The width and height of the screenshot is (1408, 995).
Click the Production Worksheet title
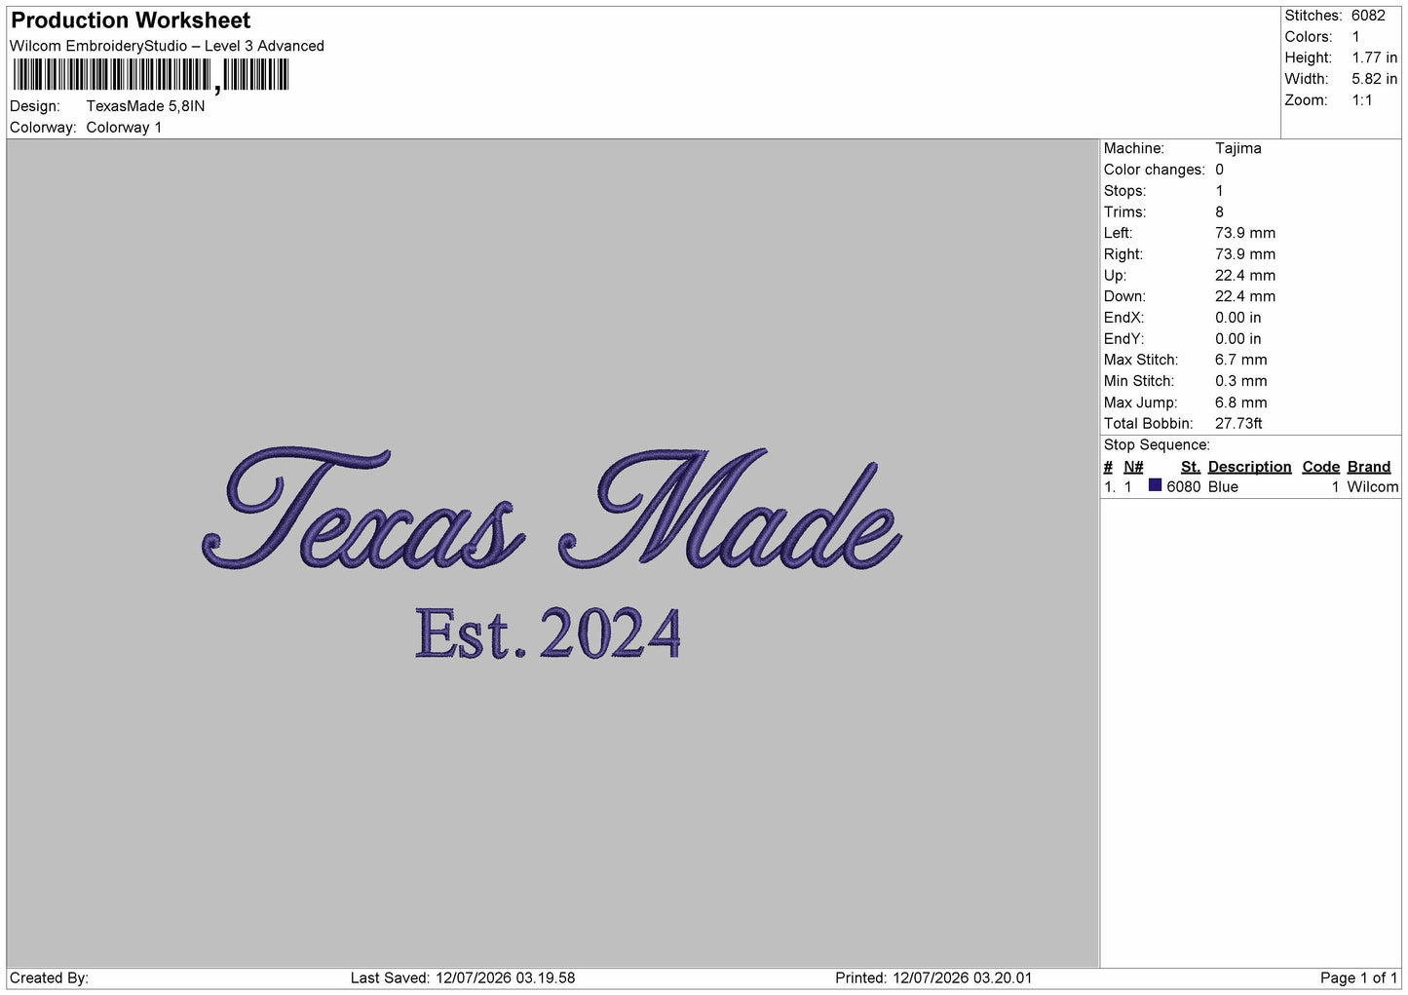[131, 20]
